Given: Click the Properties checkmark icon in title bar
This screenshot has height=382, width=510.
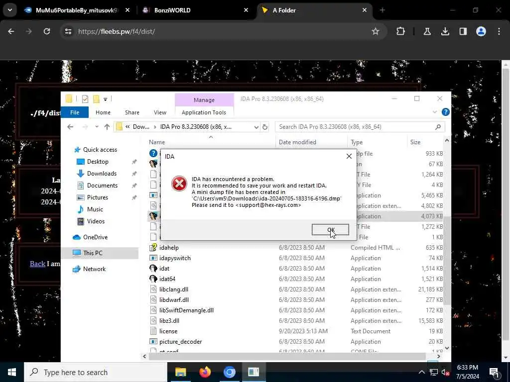Looking at the screenshot, I should [x=85, y=99].
